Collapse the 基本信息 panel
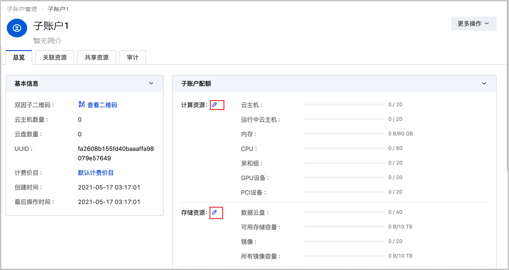This screenshot has height=270, width=509. point(151,84)
